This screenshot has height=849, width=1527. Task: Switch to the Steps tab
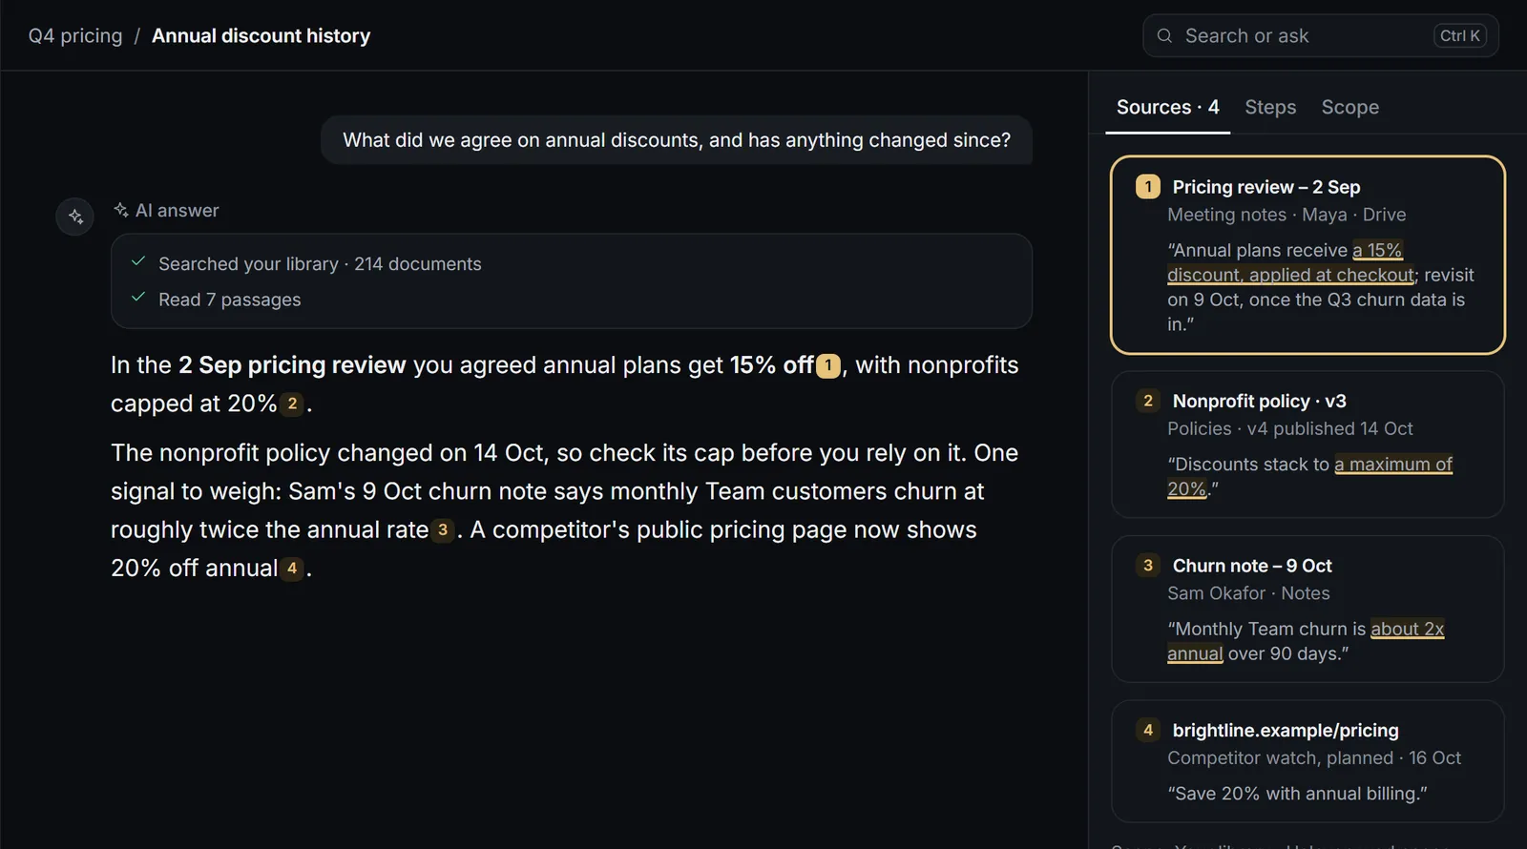point(1270,107)
